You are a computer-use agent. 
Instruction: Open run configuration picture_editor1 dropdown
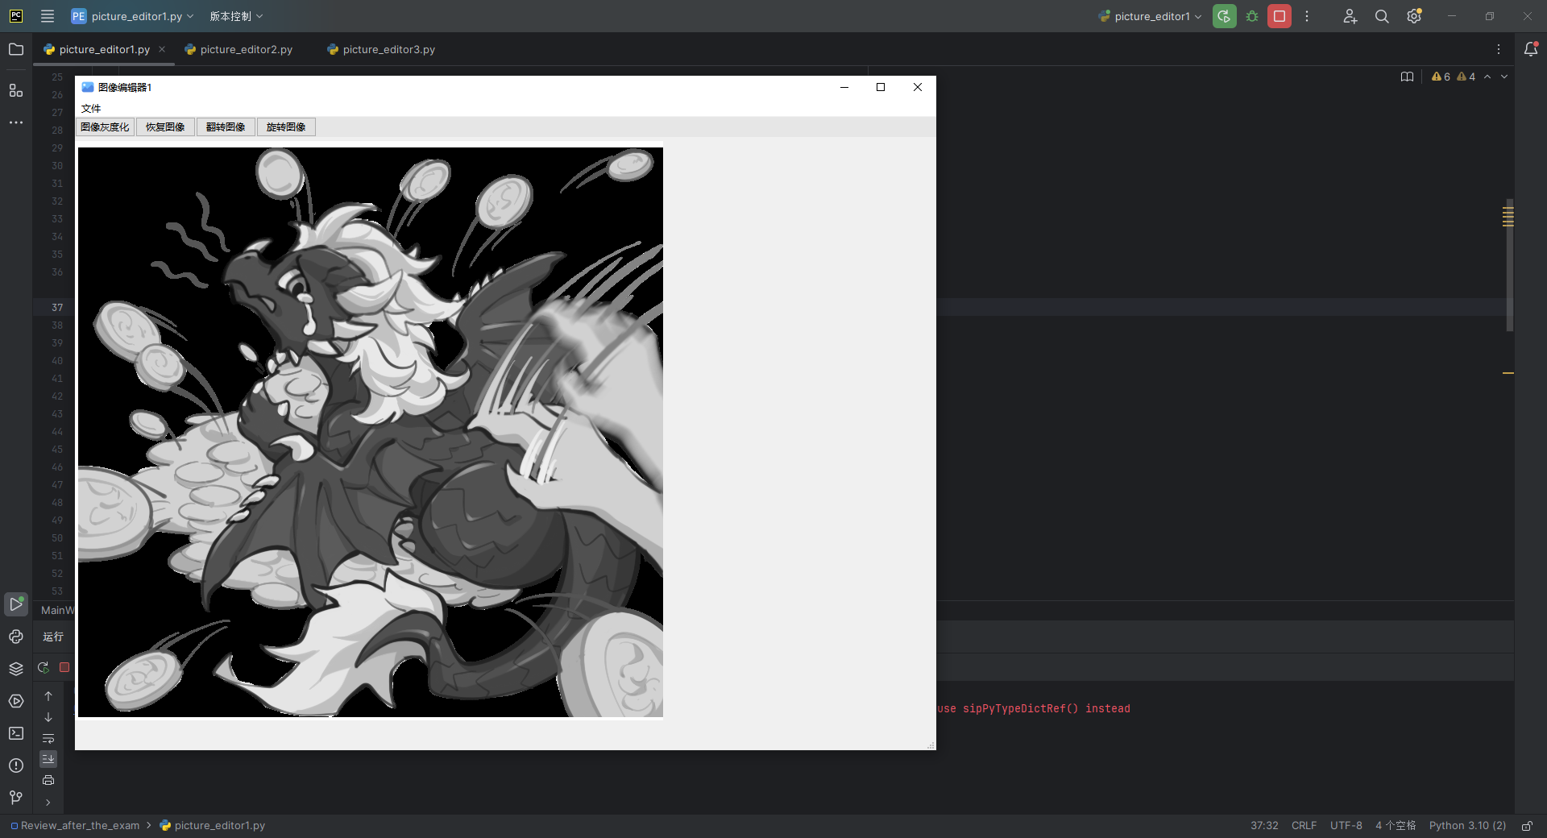(1150, 16)
